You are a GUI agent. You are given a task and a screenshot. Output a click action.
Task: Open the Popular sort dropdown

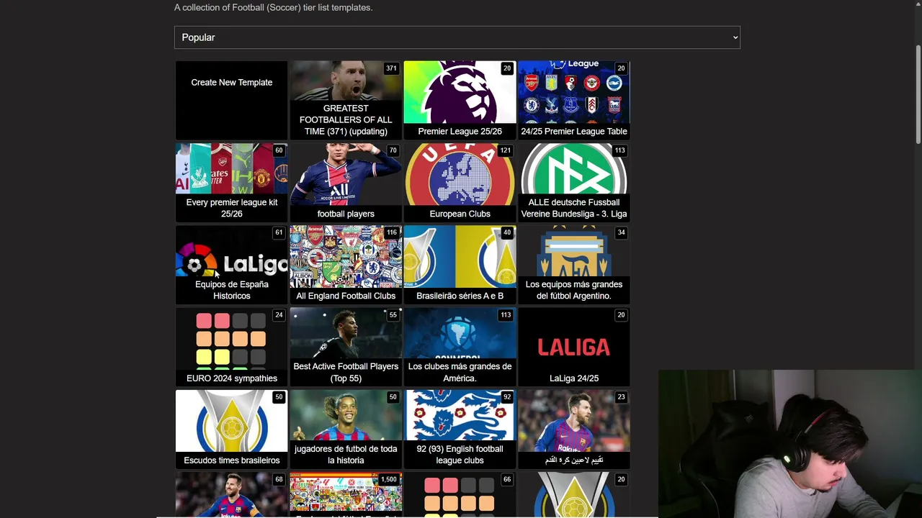pyautogui.click(x=457, y=37)
